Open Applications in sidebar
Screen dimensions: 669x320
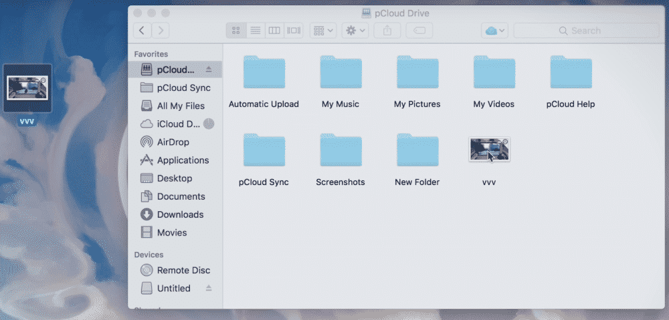pos(175,160)
